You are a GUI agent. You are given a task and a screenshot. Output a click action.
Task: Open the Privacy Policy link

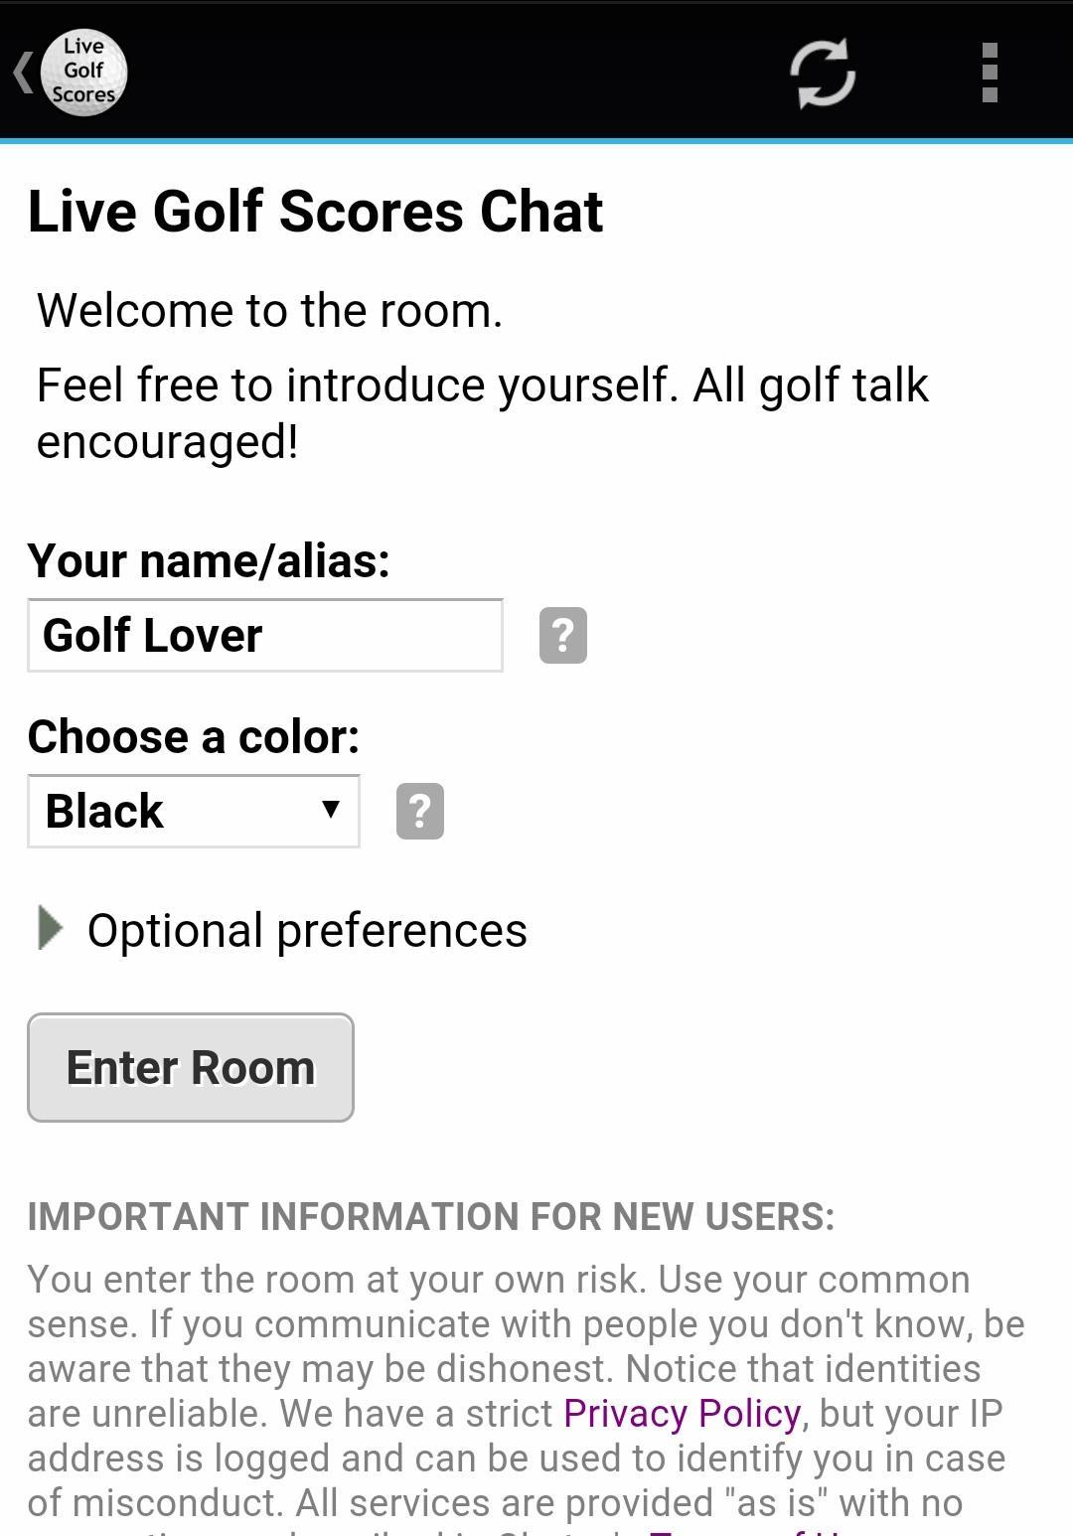coord(682,1413)
